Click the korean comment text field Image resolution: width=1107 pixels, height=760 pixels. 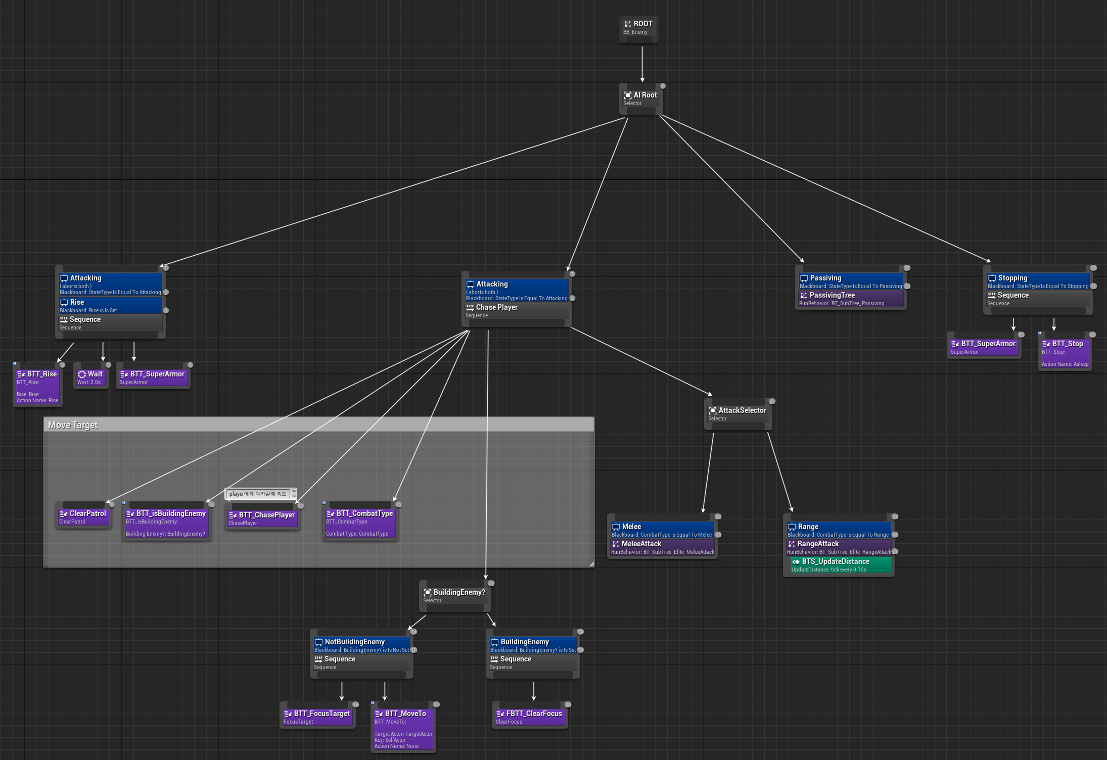(257, 494)
